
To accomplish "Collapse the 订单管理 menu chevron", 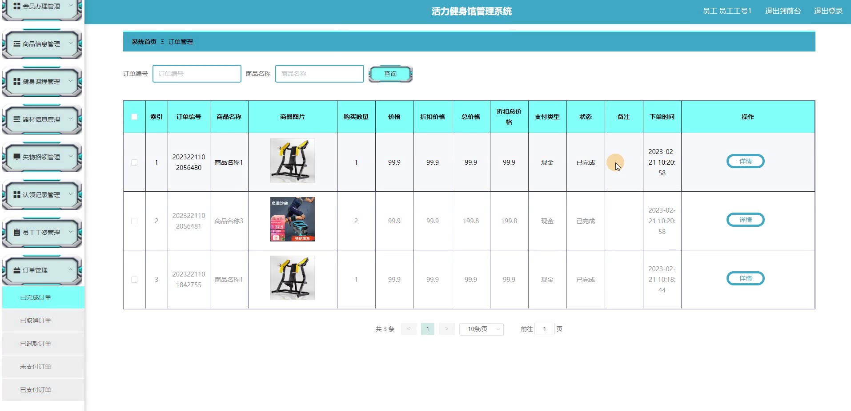I will (70, 270).
